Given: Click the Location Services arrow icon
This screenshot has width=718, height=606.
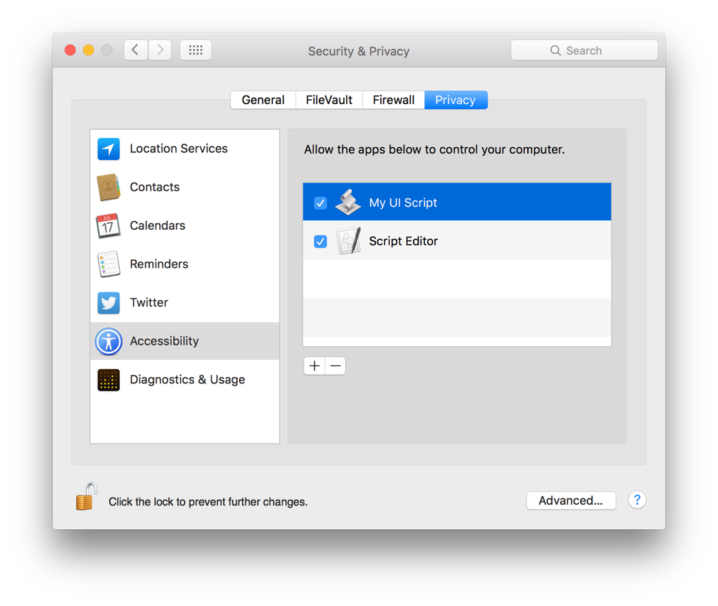Looking at the screenshot, I should pyautogui.click(x=108, y=149).
